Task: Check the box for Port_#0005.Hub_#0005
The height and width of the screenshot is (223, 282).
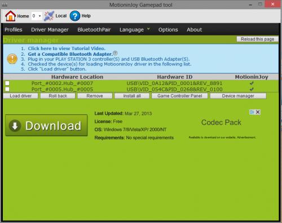Action: point(7,89)
